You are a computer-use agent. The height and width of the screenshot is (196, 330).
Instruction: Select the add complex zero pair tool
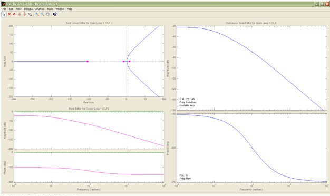[25, 14]
